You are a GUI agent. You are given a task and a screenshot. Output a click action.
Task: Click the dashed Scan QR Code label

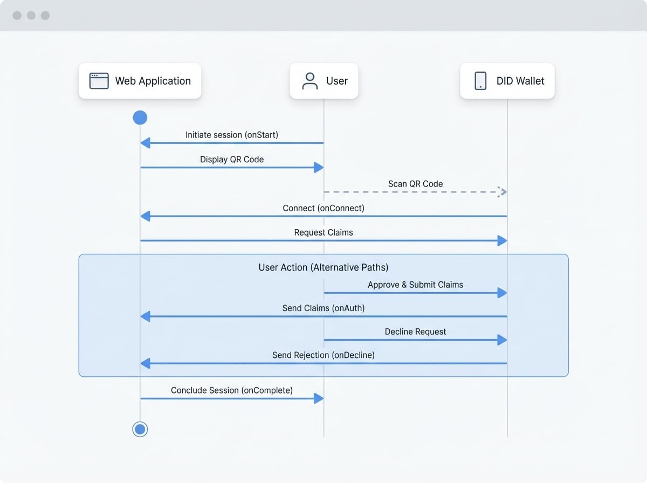pos(415,184)
